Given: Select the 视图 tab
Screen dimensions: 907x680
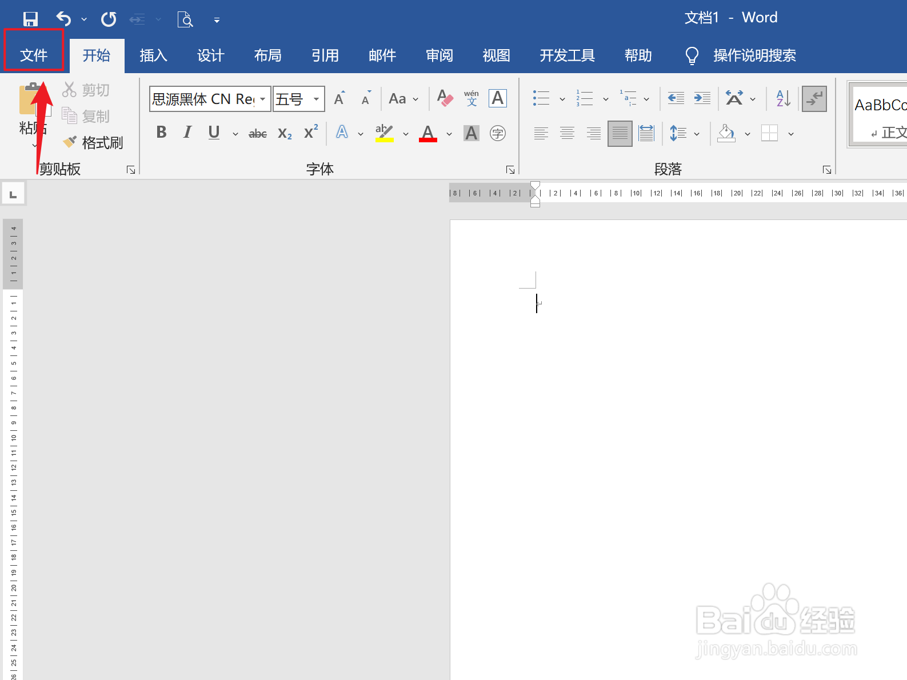Looking at the screenshot, I should [497, 55].
